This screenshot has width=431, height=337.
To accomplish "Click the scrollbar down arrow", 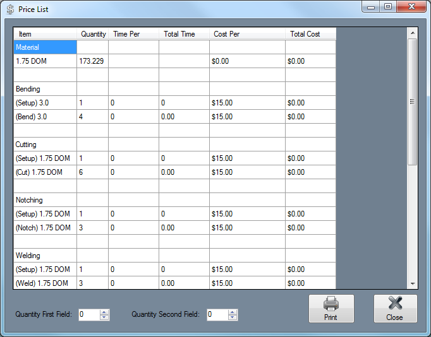I will [413, 284].
